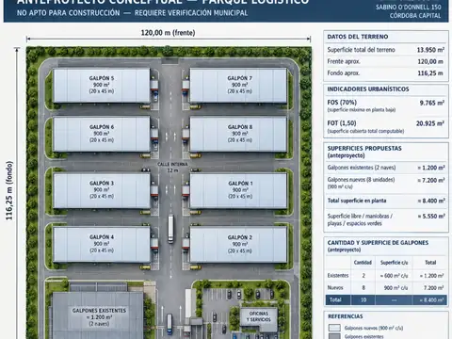452x339 pixels.
Task: Click the 'NO APTO PARA CONSTRUCCIÓN' header subtitle
Action: pyautogui.click(x=68, y=13)
